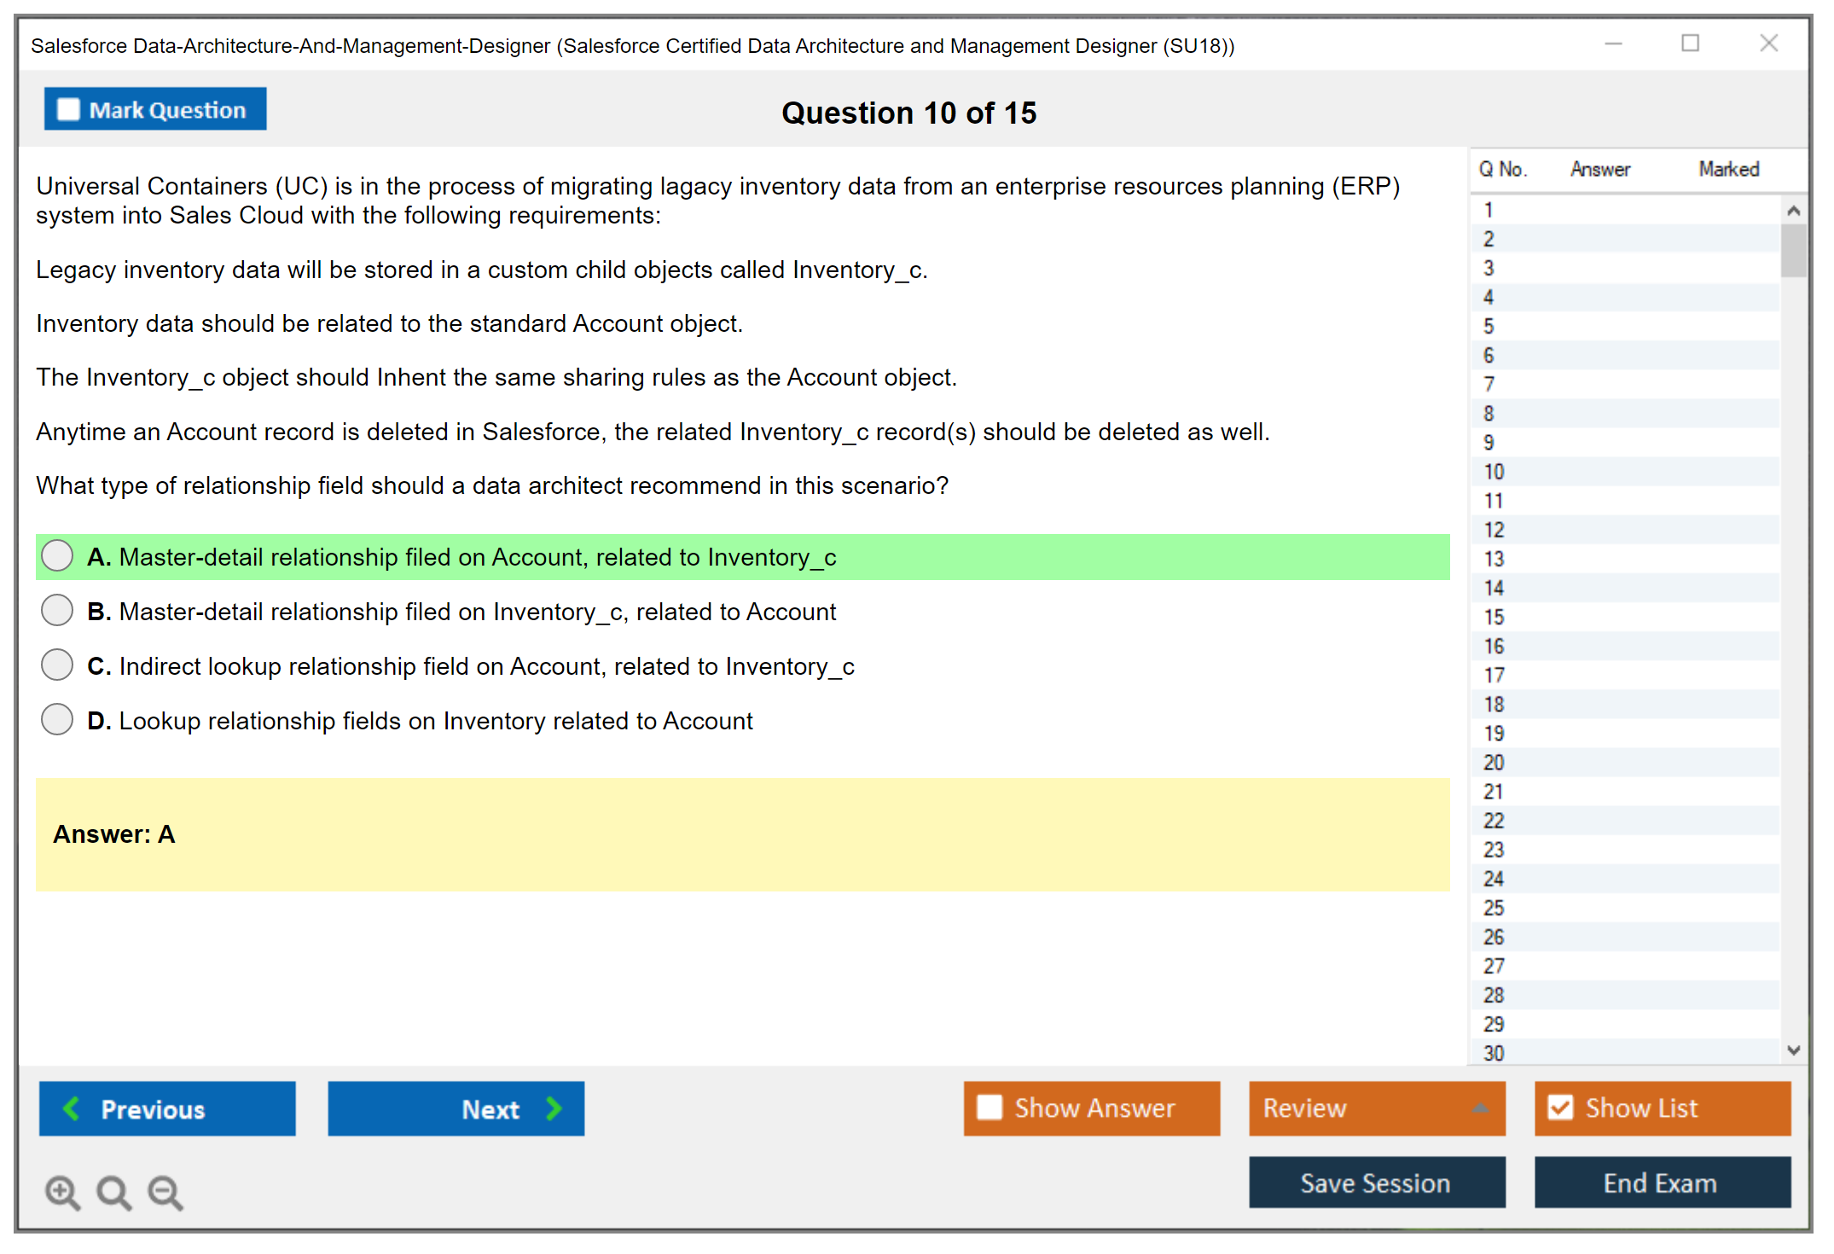Select radio option B Master-detail on Inventory_c
The image size is (1834, 1254).
click(x=57, y=611)
